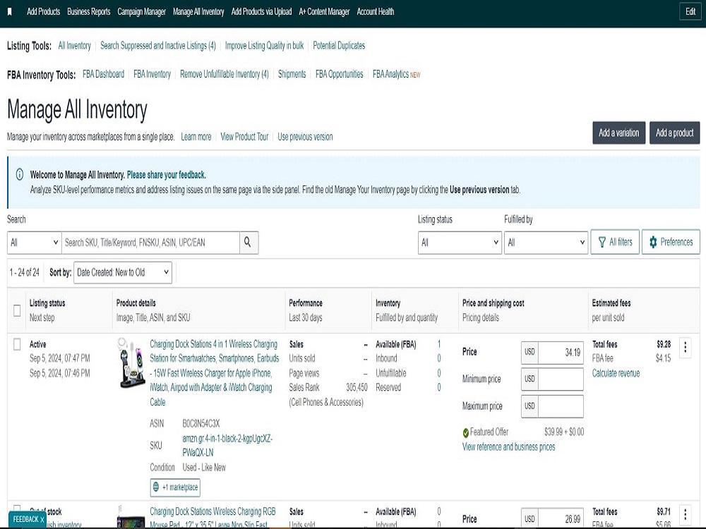Open FBA Opportunities link
This screenshot has width=706, height=529.
(339, 74)
